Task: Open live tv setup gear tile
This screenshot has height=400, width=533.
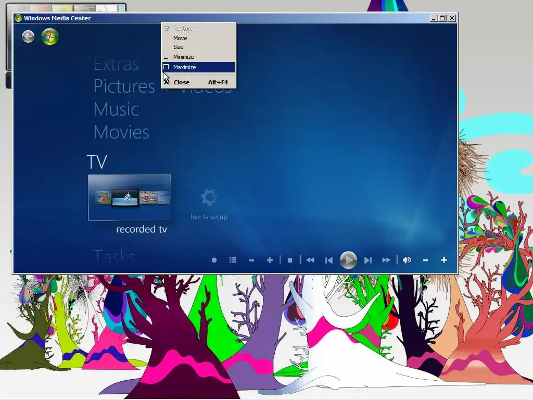Action: (209, 204)
